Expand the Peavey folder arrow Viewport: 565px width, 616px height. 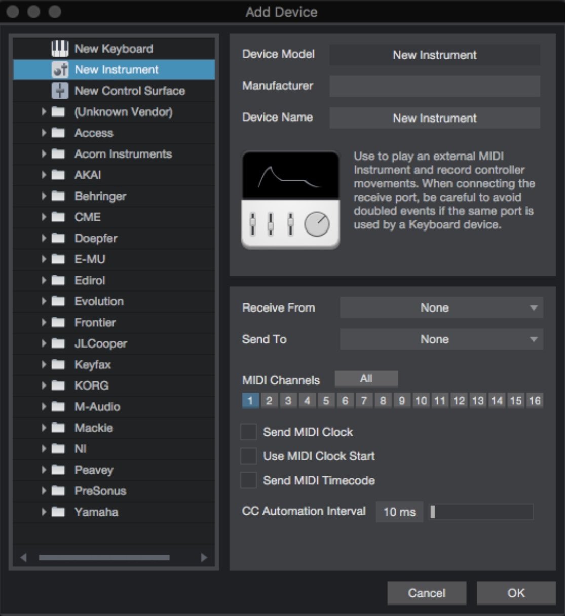pyautogui.click(x=44, y=470)
